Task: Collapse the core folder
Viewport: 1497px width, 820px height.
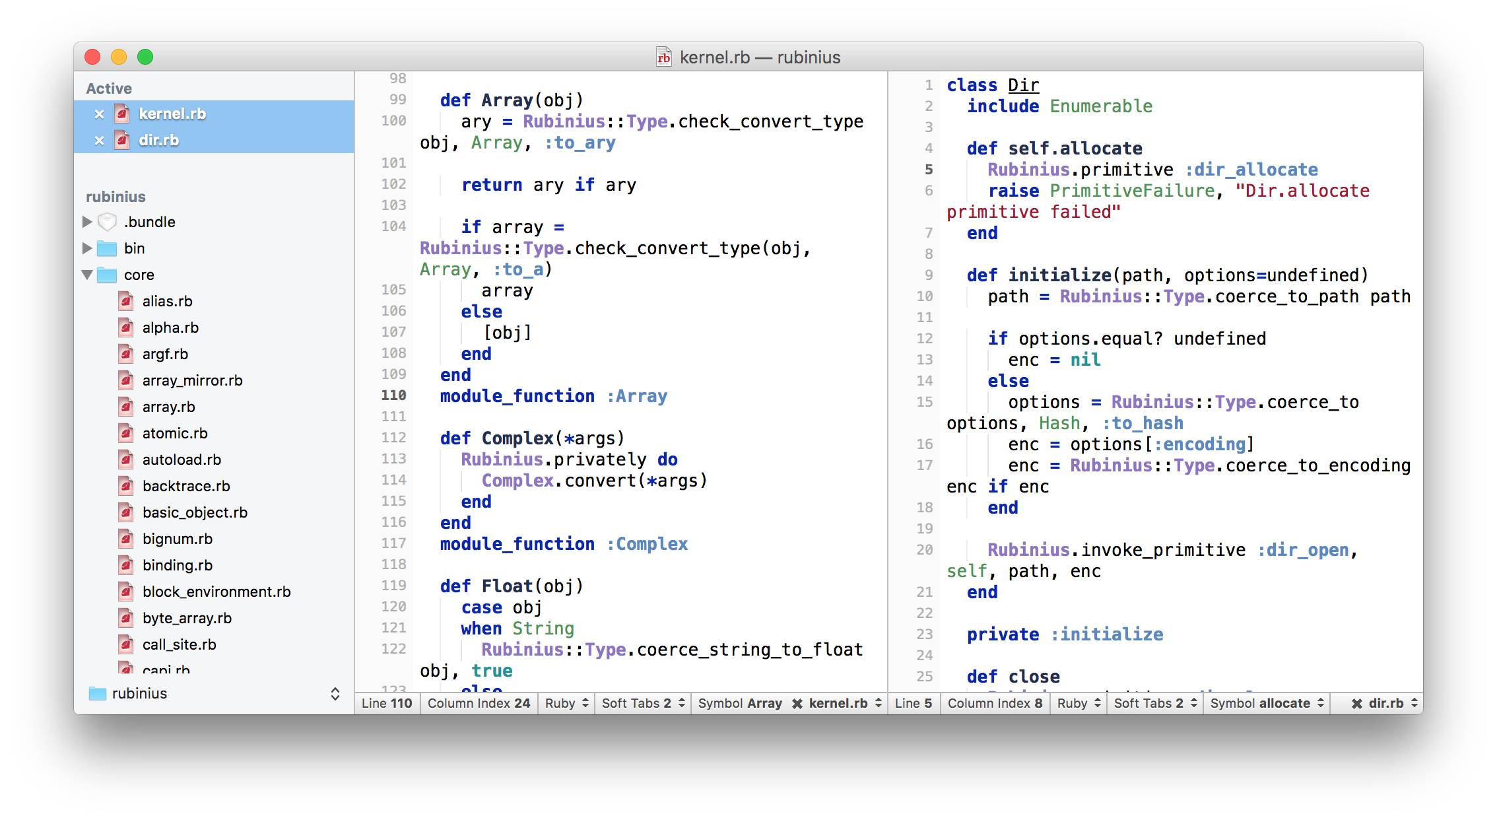Action: coord(87,275)
